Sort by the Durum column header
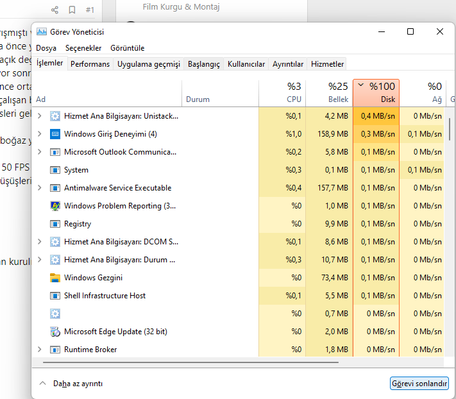This screenshot has height=399, width=456. [x=220, y=94]
